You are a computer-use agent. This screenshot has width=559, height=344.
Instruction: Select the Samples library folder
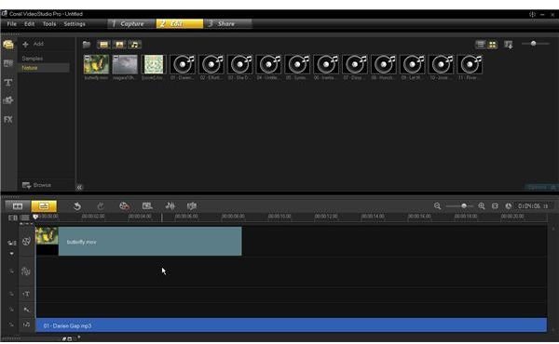[33, 59]
